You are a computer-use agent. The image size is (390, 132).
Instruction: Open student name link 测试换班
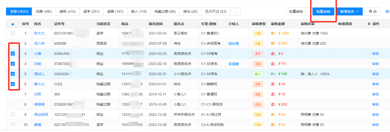[x=41, y=115]
